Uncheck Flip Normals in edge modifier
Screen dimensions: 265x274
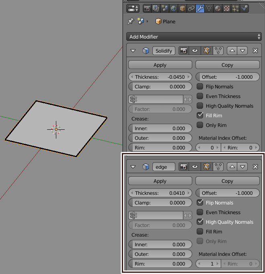coord(200,202)
